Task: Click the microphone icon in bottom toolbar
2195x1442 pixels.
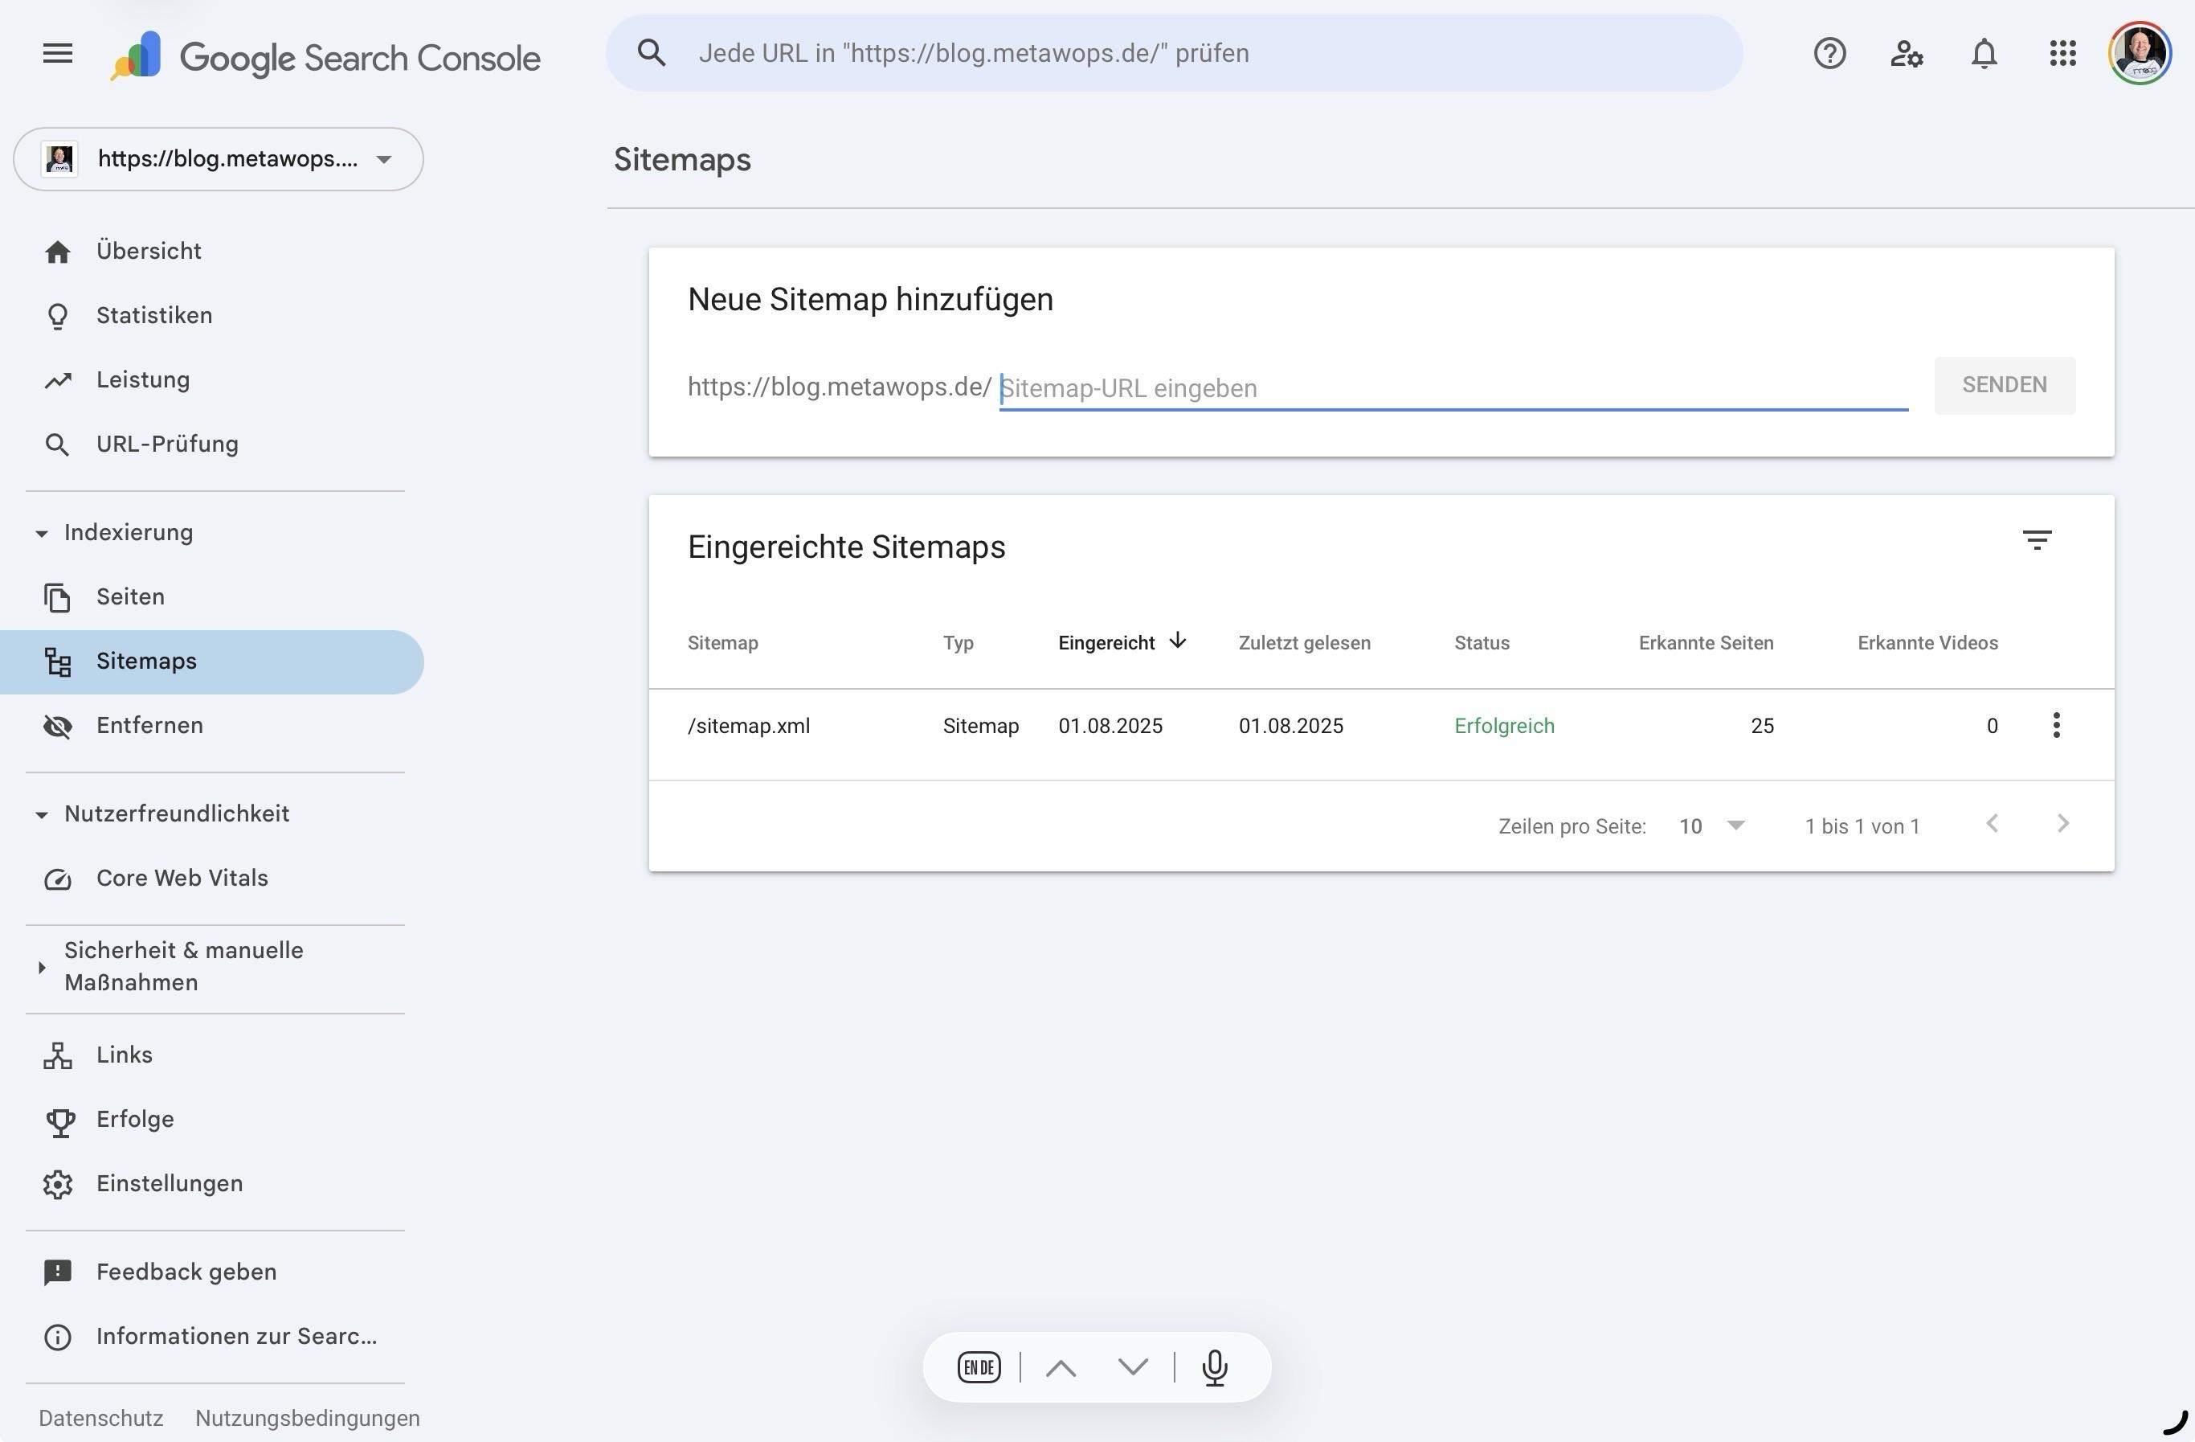Action: (1215, 1367)
